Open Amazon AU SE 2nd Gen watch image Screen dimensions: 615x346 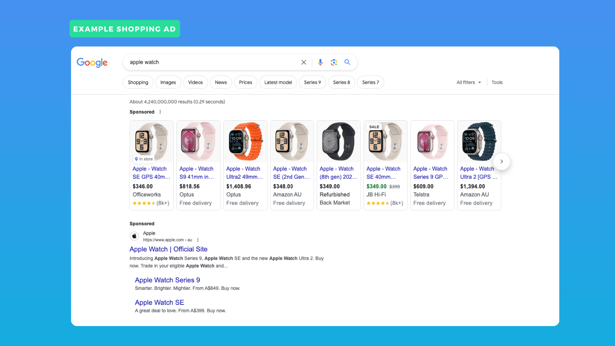tap(292, 141)
